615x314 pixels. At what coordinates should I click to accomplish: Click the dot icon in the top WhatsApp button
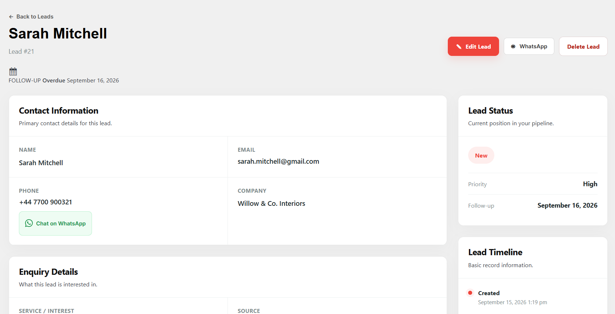513,46
